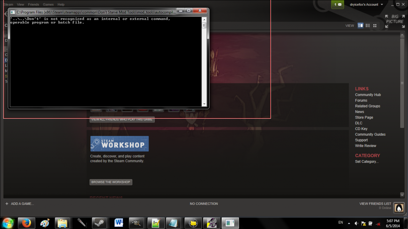Open Community Guides link
408x229 pixels.
[x=370, y=134]
